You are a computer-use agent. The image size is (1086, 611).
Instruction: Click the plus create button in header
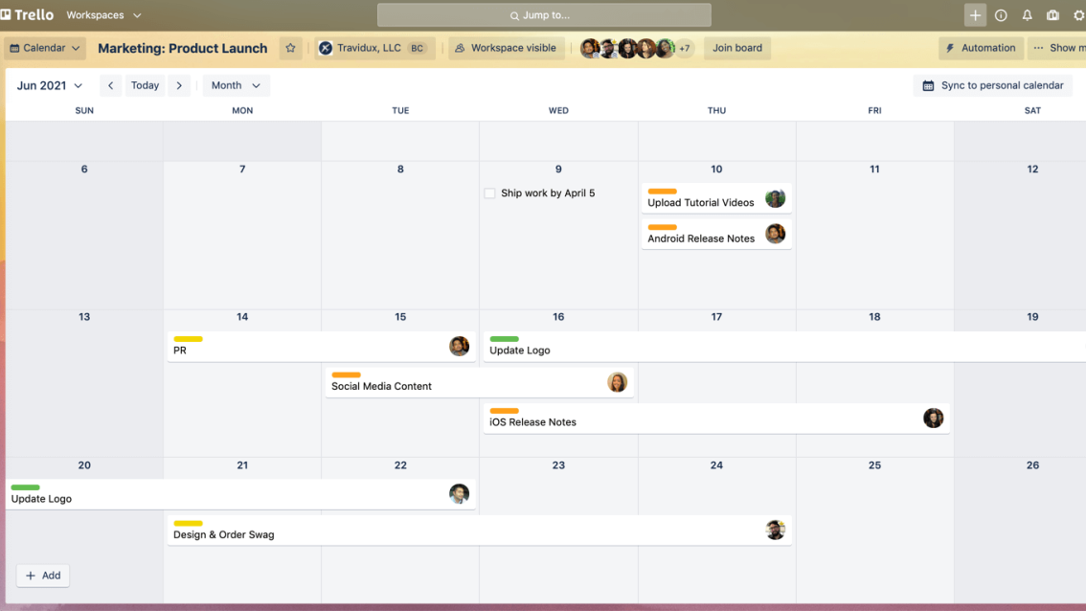(x=975, y=14)
